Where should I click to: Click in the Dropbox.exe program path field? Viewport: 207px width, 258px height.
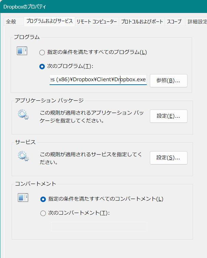coord(98,80)
